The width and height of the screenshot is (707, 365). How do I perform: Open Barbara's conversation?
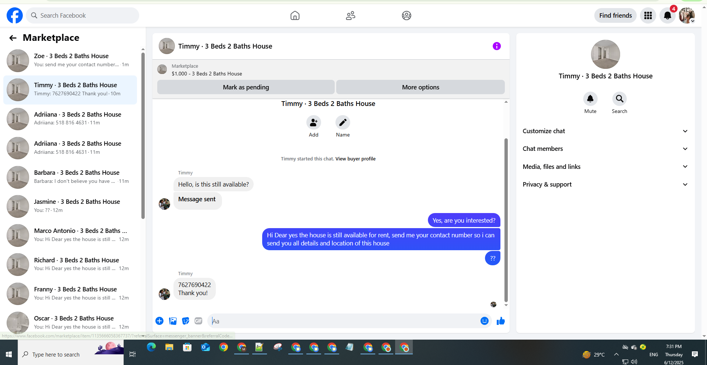pyautogui.click(x=70, y=177)
